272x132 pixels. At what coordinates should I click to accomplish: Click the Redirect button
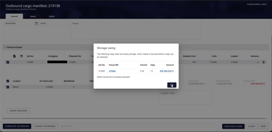[x=66, y=126]
